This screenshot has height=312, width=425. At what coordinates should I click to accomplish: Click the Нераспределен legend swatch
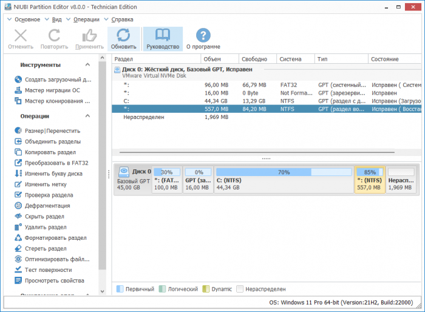click(240, 289)
